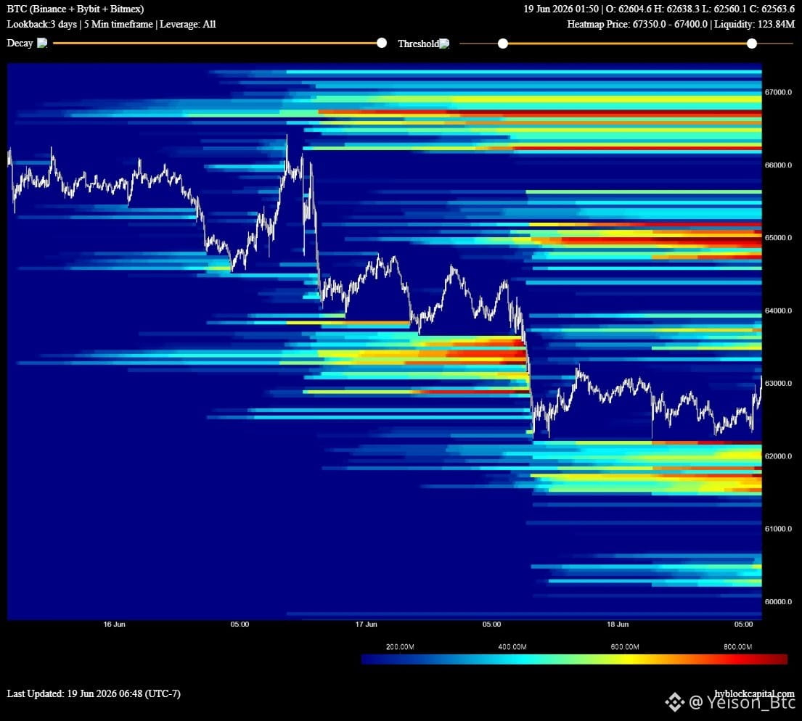Click the liquidity color scale bar
Viewport: 802px width, 721px height.
click(574, 659)
